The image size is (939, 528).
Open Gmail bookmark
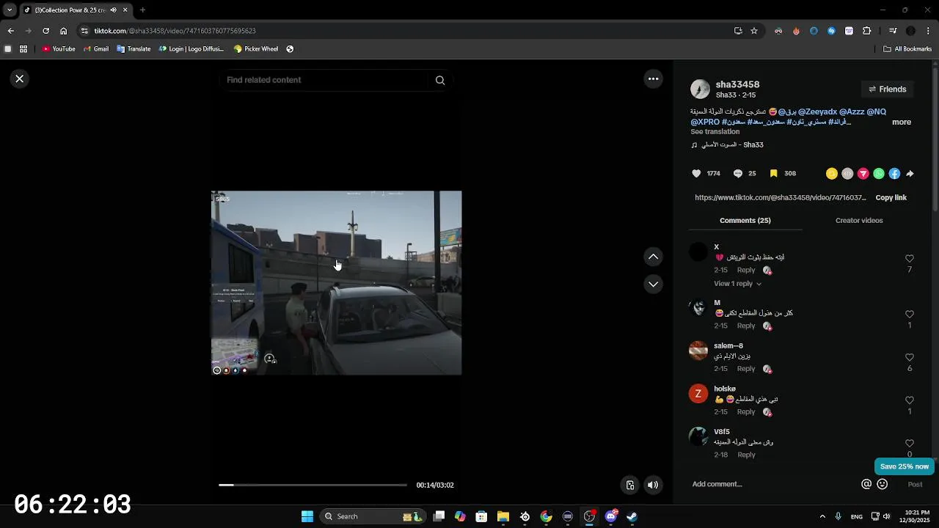coord(96,49)
